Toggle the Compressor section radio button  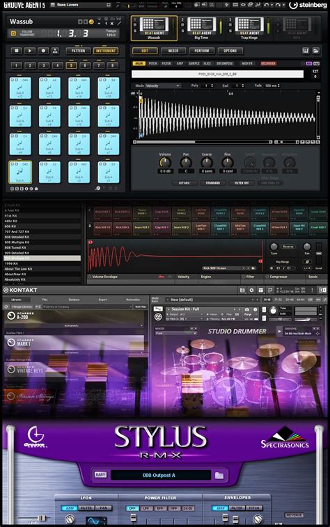click(267, 277)
